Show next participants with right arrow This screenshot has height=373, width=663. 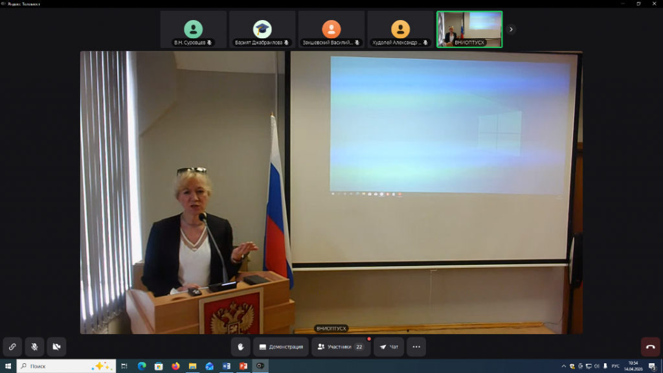pyautogui.click(x=511, y=29)
